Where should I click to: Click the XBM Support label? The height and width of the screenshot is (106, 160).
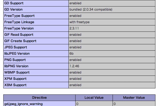pyautogui.click(x=15, y=85)
